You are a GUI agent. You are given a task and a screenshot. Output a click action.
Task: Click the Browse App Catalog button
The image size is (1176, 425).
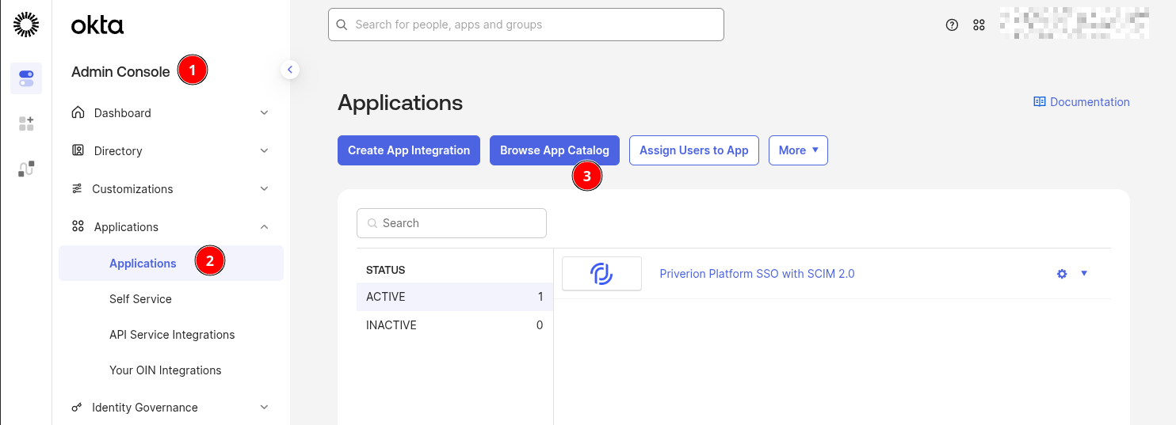[x=554, y=150]
